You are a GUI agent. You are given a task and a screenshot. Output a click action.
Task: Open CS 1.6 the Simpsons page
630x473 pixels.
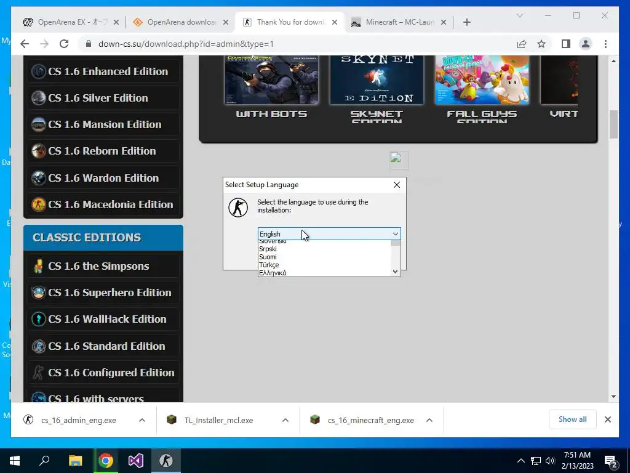[x=98, y=266]
